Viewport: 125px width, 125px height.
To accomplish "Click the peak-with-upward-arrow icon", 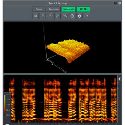I will [43, 16].
